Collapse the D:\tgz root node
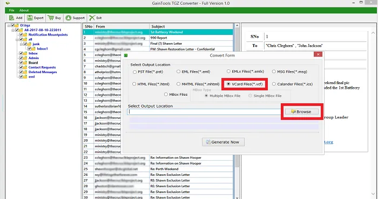 click(9, 25)
